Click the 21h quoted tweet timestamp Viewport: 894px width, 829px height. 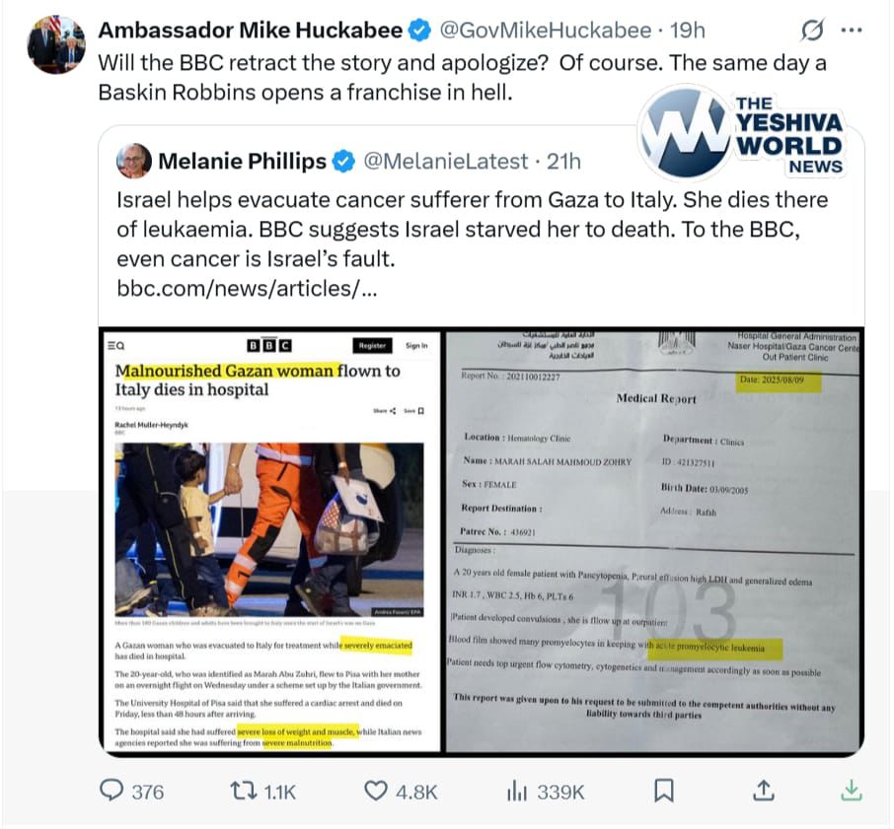(x=563, y=162)
